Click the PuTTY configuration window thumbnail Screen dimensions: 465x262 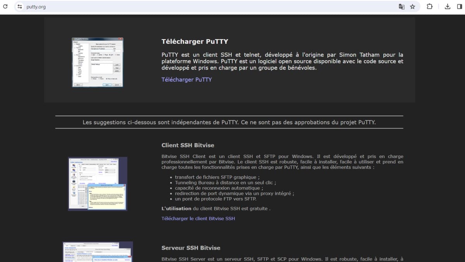point(97,62)
